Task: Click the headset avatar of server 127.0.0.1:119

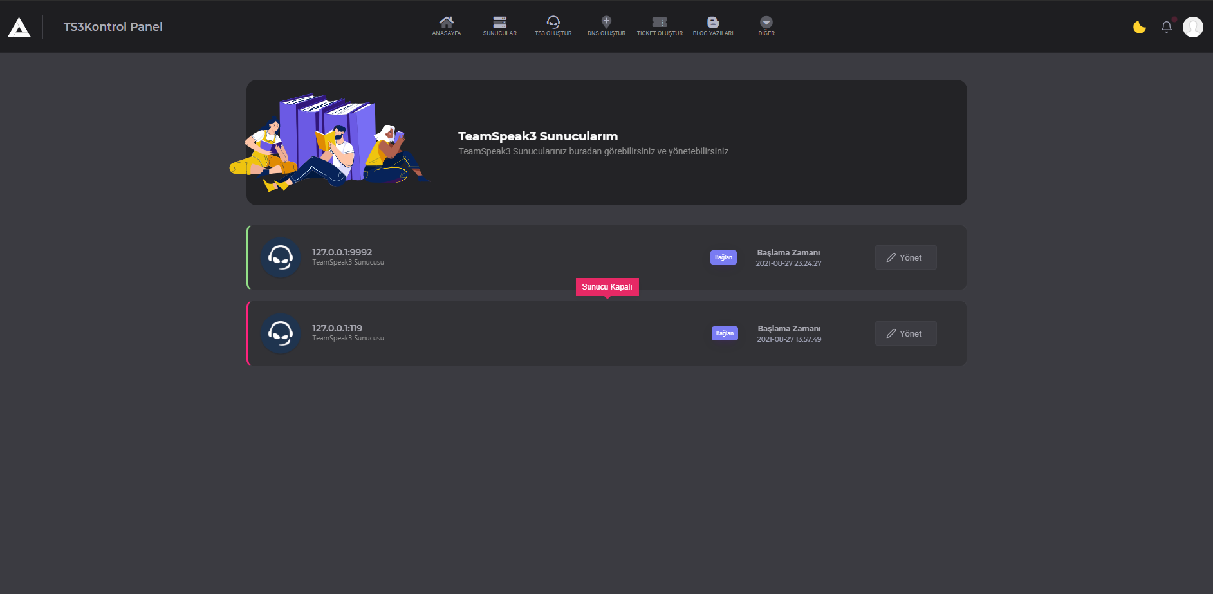Action: click(281, 333)
